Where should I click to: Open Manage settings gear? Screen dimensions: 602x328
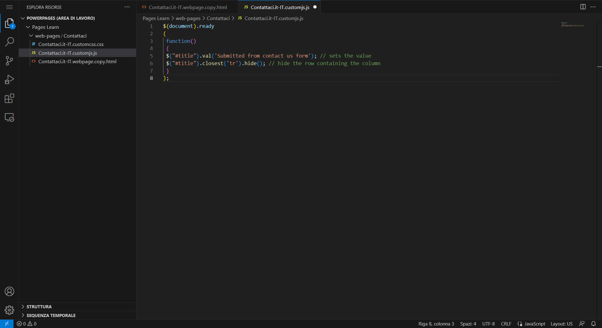click(9, 310)
